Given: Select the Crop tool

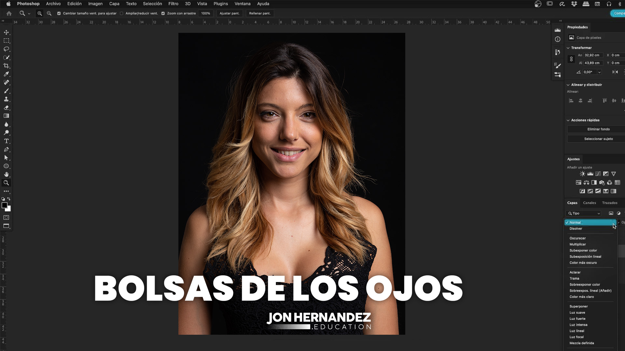Looking at the screenshot, I should 6,66.
